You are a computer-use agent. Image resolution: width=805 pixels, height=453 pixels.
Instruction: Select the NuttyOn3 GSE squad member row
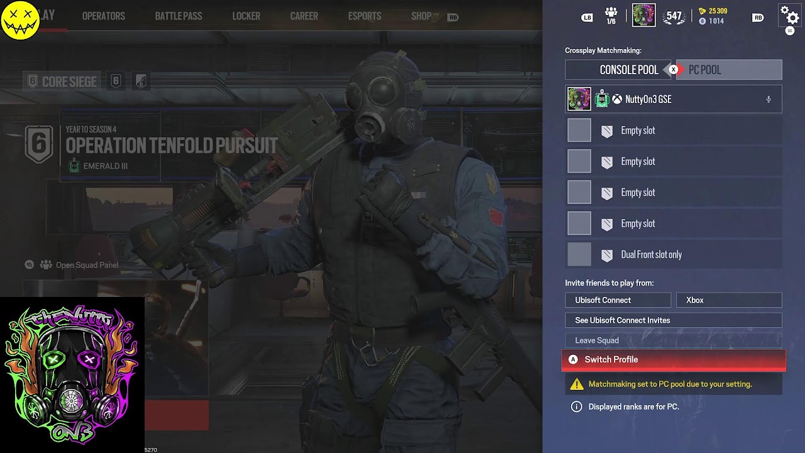(674, 99)
